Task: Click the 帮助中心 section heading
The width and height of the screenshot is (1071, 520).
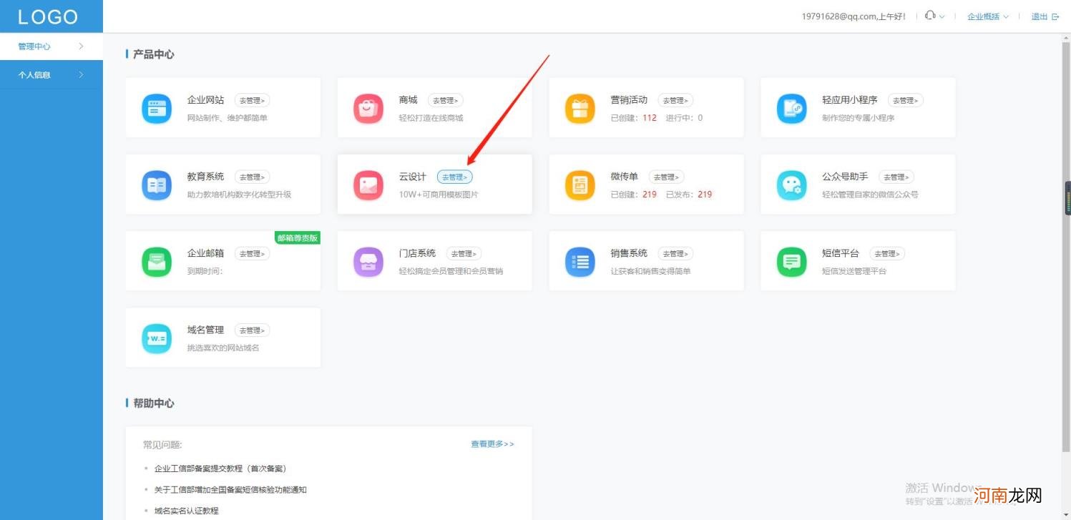Action: tap(153, 403)
